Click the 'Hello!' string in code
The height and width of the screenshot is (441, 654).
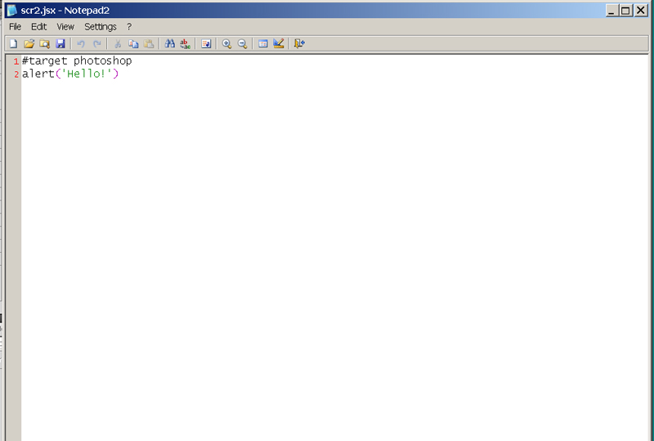pos(87,74)
